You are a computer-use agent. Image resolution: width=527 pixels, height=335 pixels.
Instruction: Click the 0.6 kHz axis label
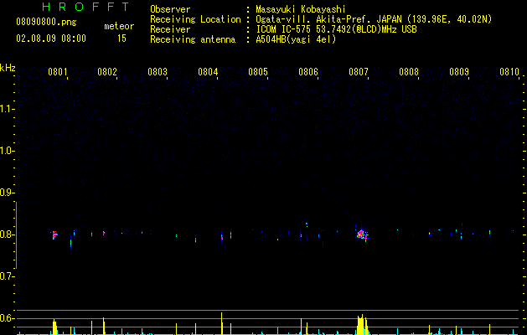point(7,318)
